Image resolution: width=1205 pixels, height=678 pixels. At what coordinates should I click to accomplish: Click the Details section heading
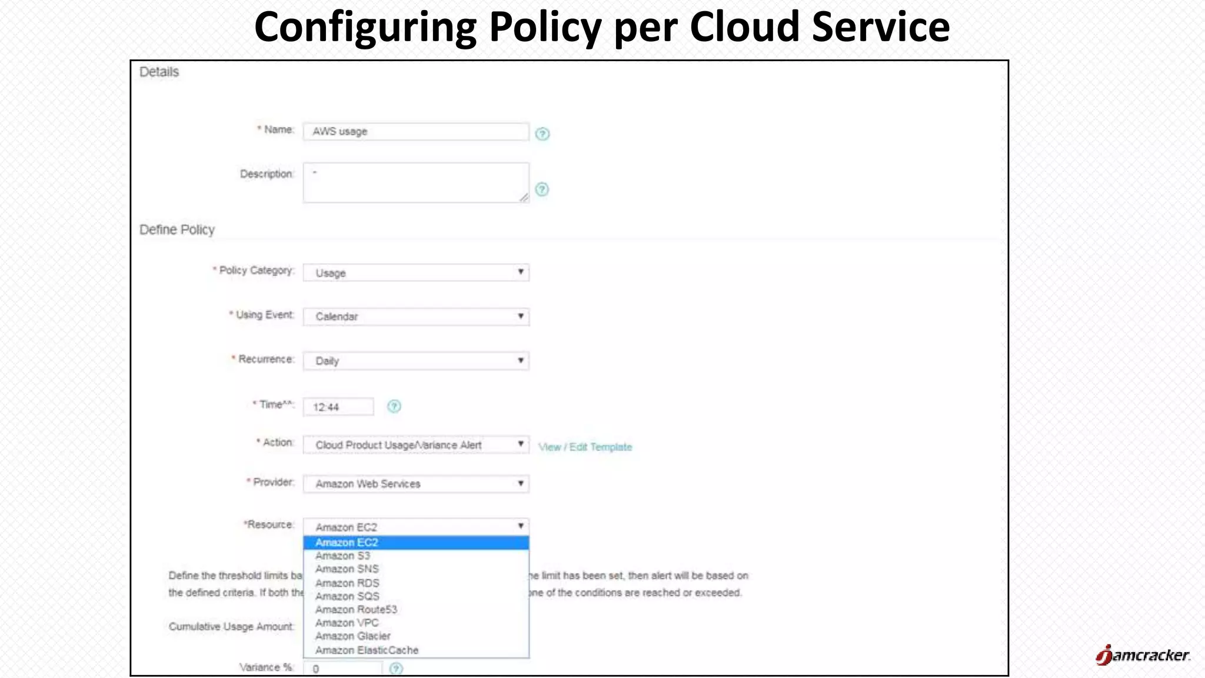point(159,72)
